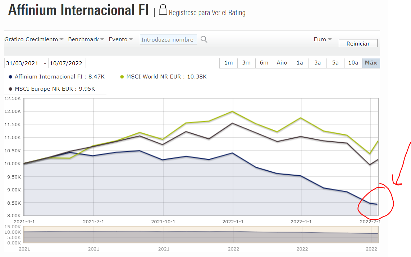Click Regístrese para Ver el Rating link
This screenshot has width=411, height=257.
tap(207, 13)
